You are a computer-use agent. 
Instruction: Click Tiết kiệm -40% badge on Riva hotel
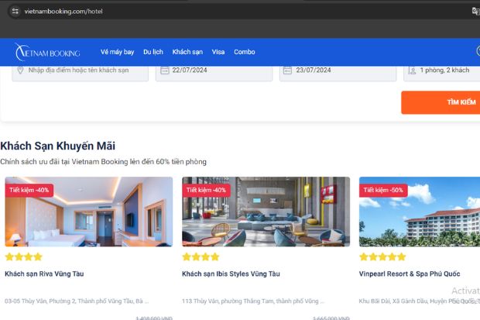[x=29, y=190]
